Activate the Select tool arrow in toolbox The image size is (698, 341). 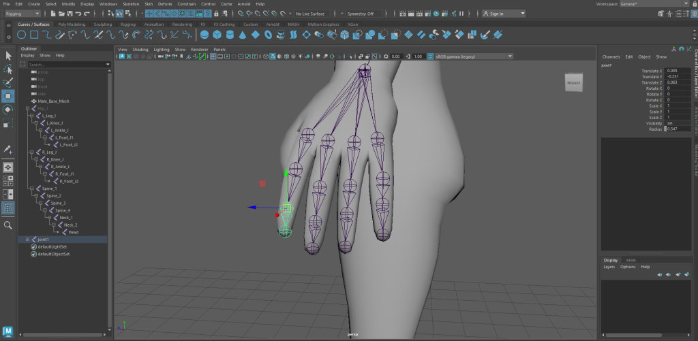click(8, 56)
